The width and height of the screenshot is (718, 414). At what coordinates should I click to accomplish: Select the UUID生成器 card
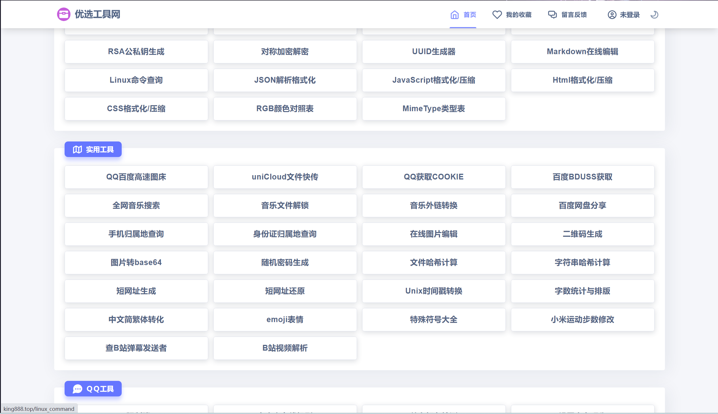pyautogui.click(x=434, y=52)
